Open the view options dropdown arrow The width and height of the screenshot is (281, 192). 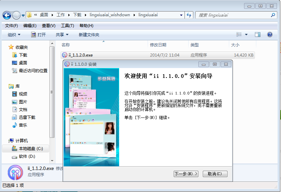246,35
